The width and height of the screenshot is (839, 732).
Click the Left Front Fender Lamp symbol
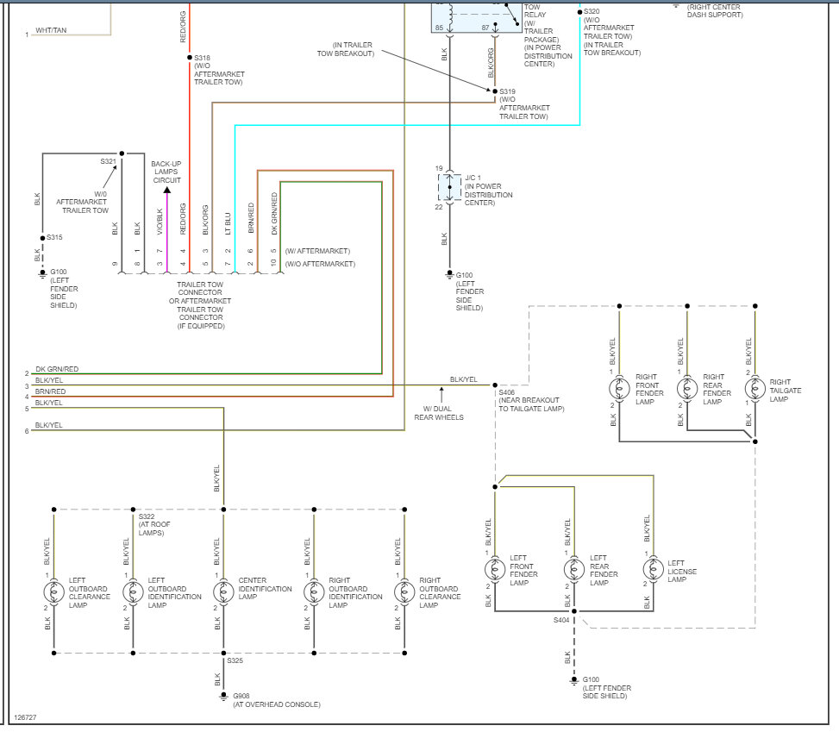coord(495,569)
